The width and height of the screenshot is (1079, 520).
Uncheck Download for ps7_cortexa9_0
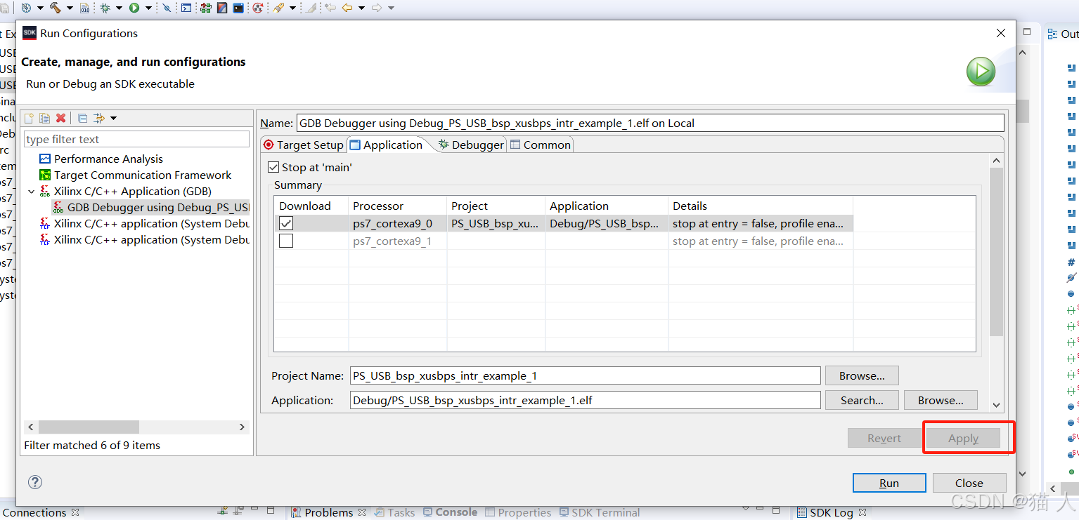pos(286,223)
